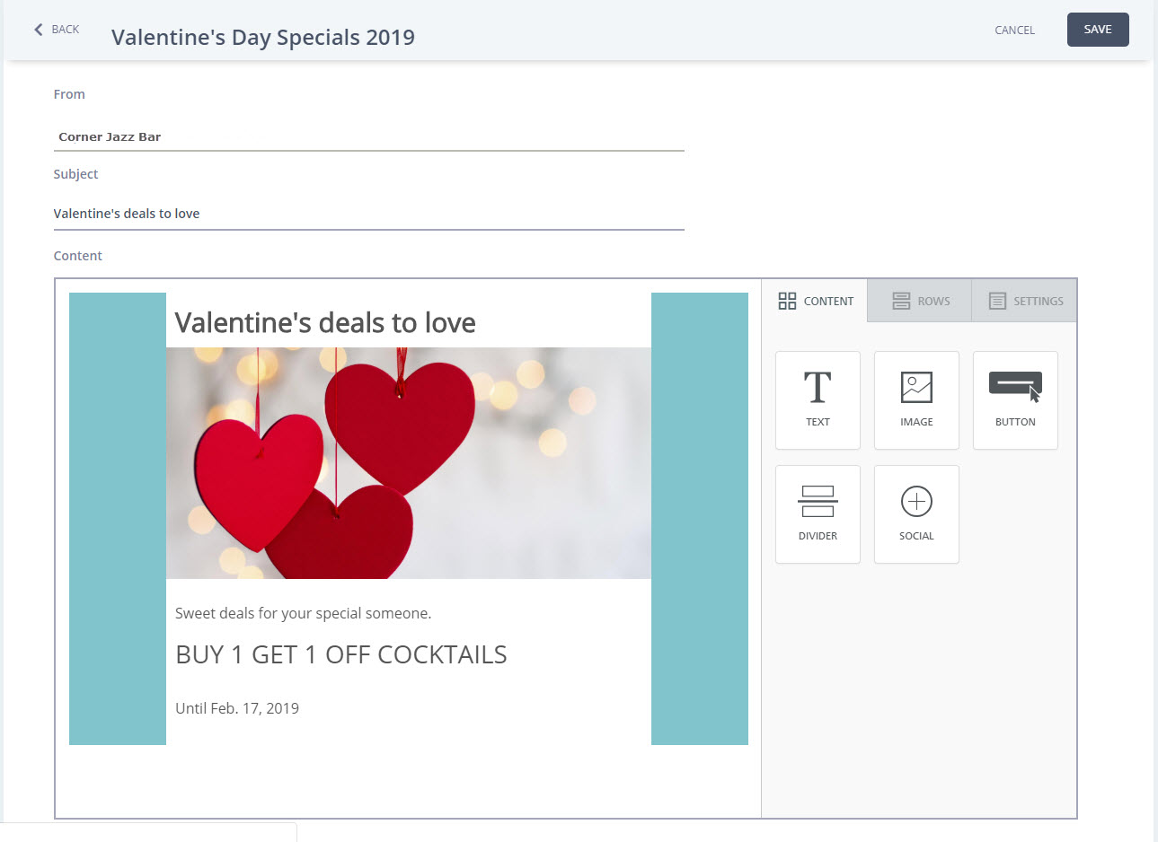
Task: Edit the Subject field text
Action: click(x=368, y=214)
